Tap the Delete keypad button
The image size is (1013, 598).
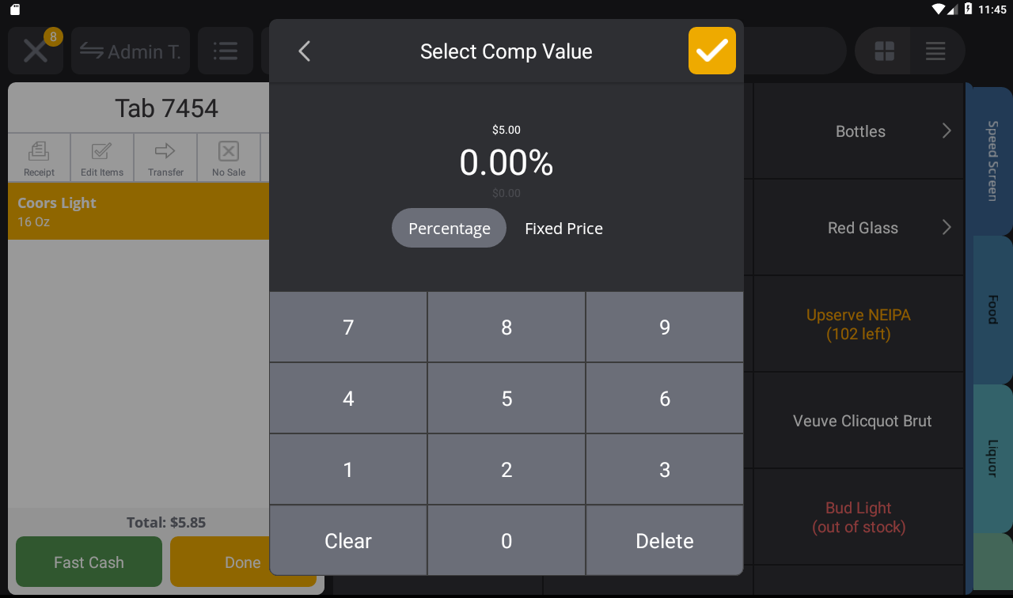[665, 541]
